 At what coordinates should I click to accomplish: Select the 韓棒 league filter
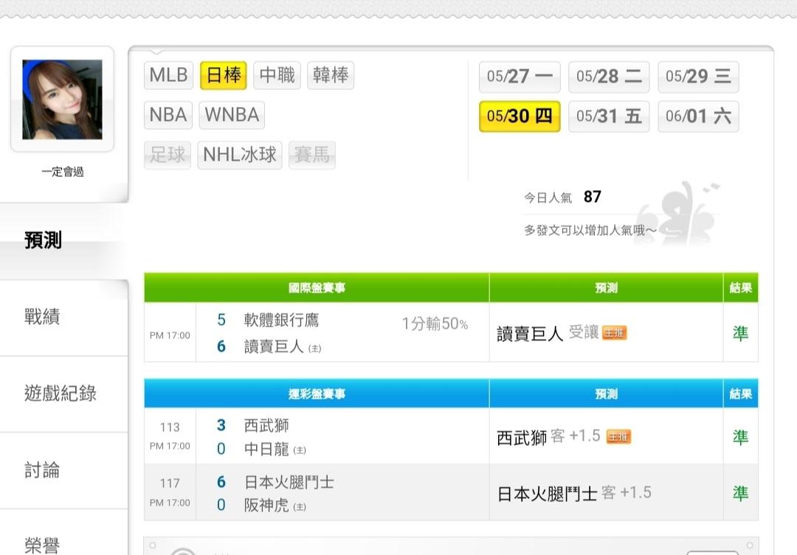click(x=331, y=75)
